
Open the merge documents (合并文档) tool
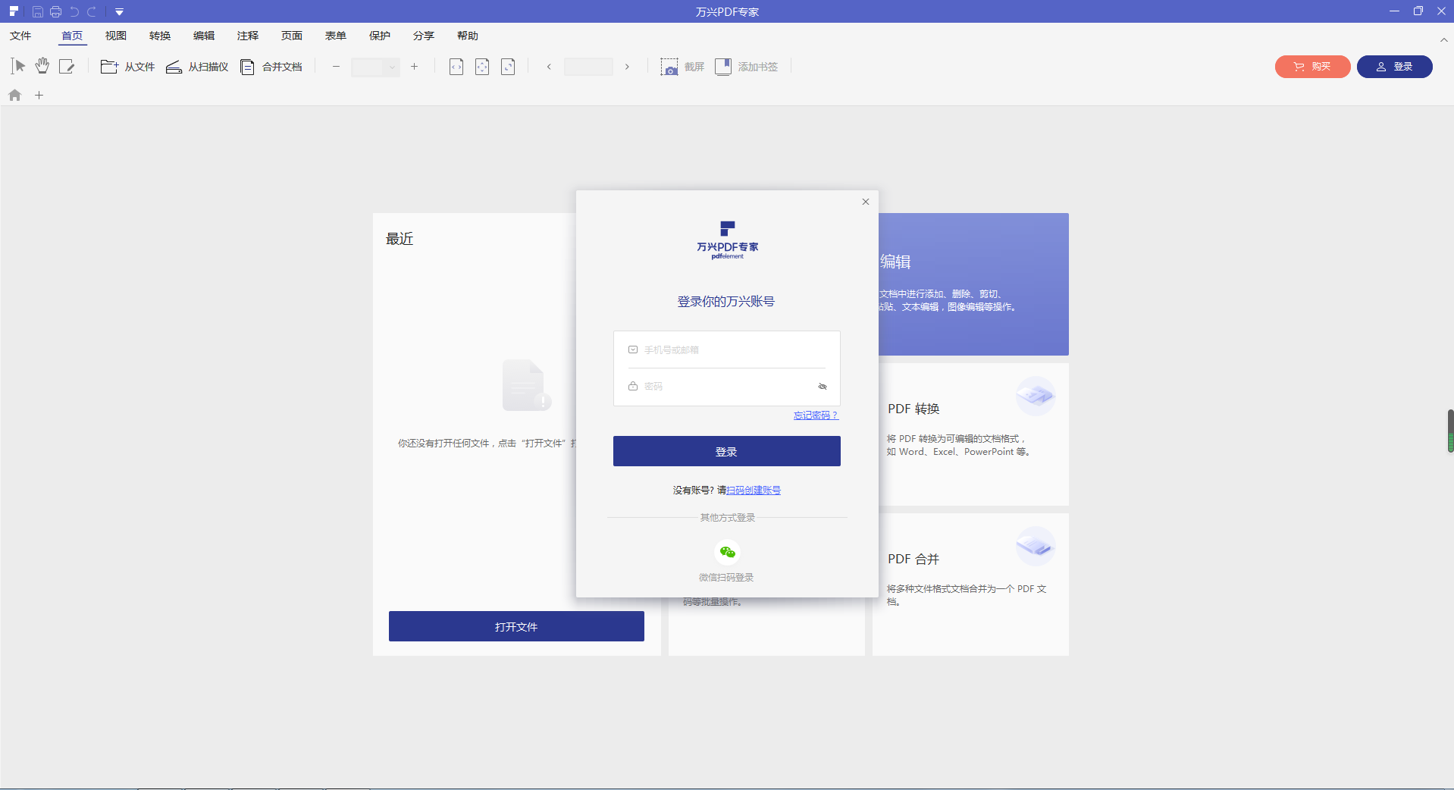coord(271,67)
